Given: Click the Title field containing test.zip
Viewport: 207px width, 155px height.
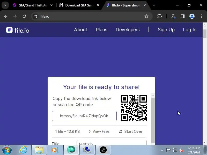Looking at the screenshot, I should pyautogui.click(x=112, y=142).
